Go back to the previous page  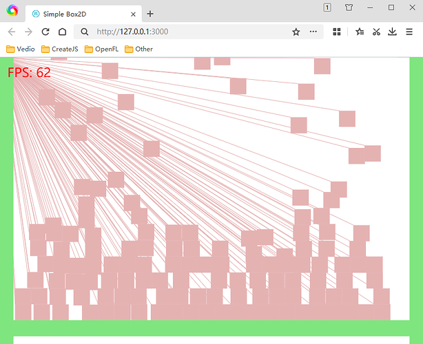(12, 32)
